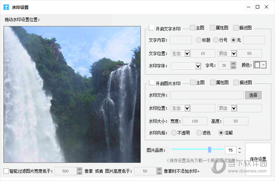The image size is (275, 181).
Task: Choose the 不透明 watermark style
Action: point(174,133)
